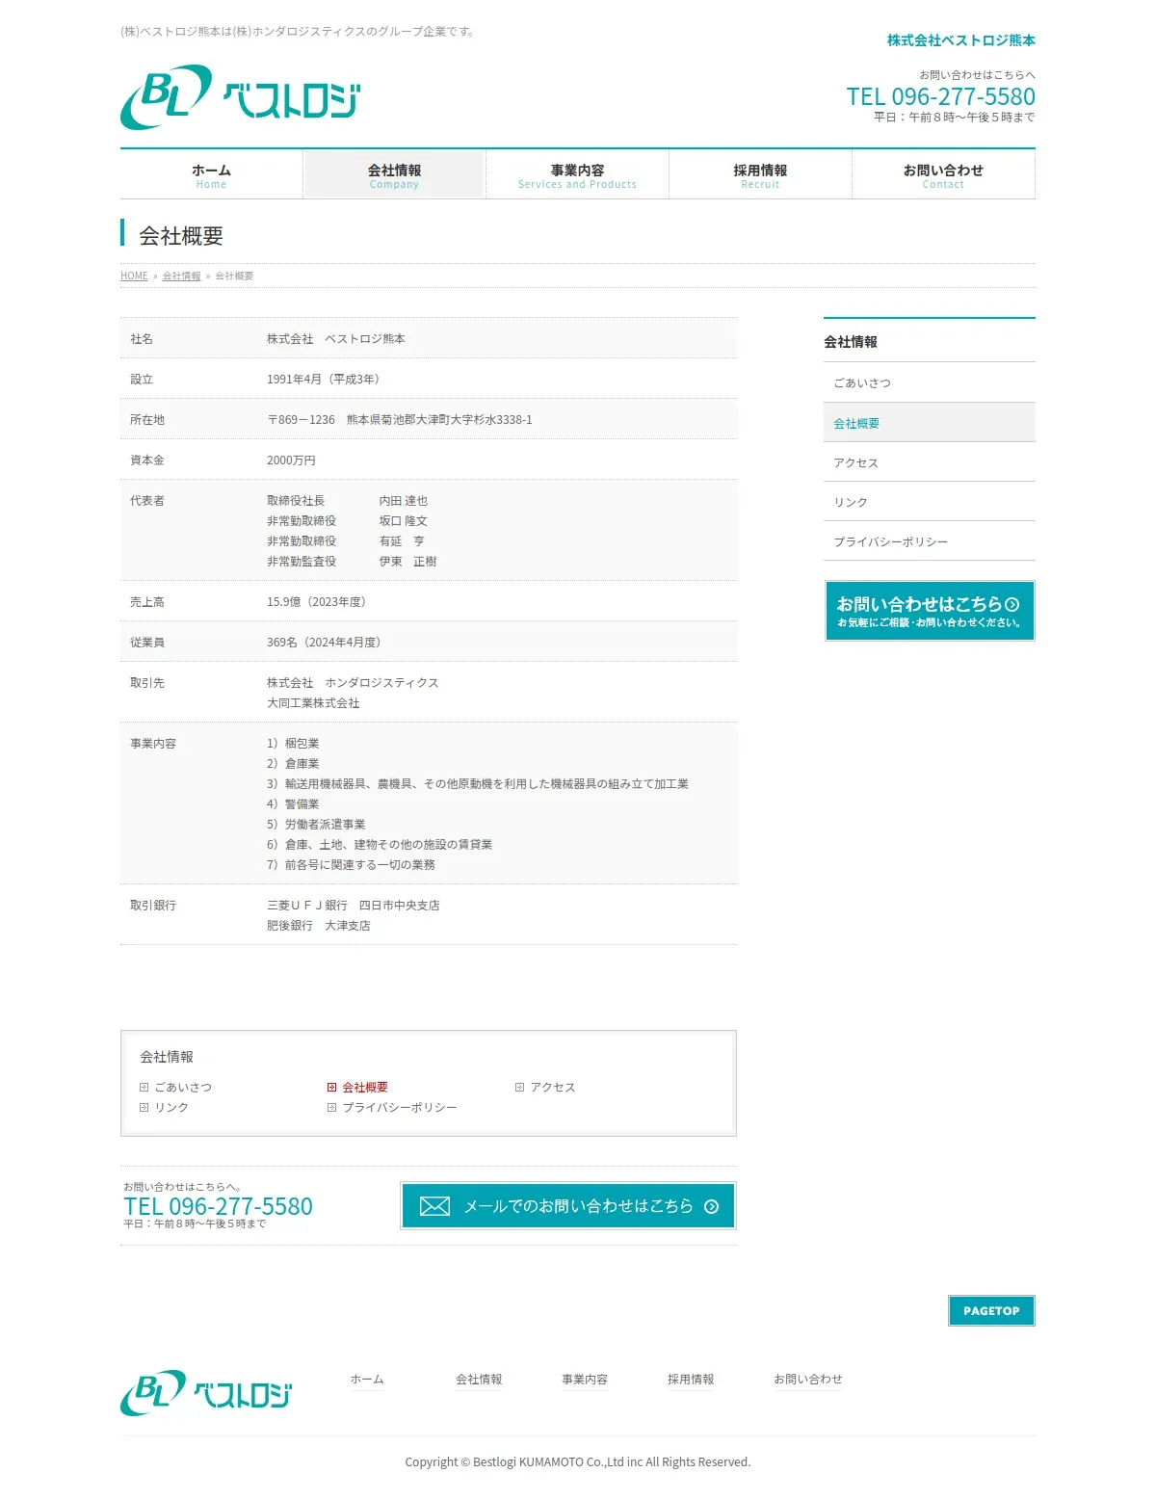The height and width of the screenshot is (1500, 1156).
Task: Click the 5) 労働者派遣事業 business item
Action: pyautogui.click(x=316, y=825)
